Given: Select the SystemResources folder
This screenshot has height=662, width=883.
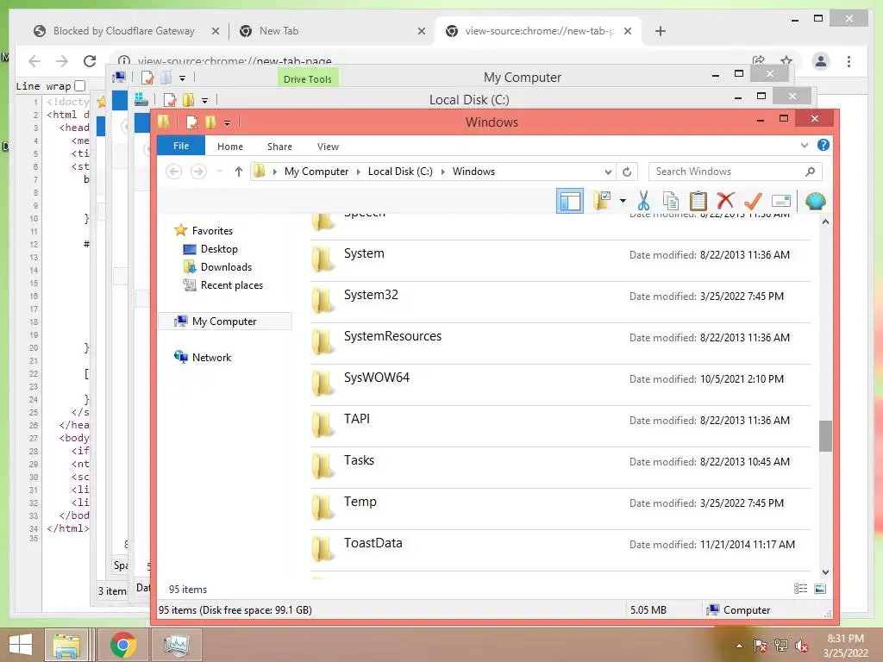Looking at the screenshot, I should [x=560, y=343].
